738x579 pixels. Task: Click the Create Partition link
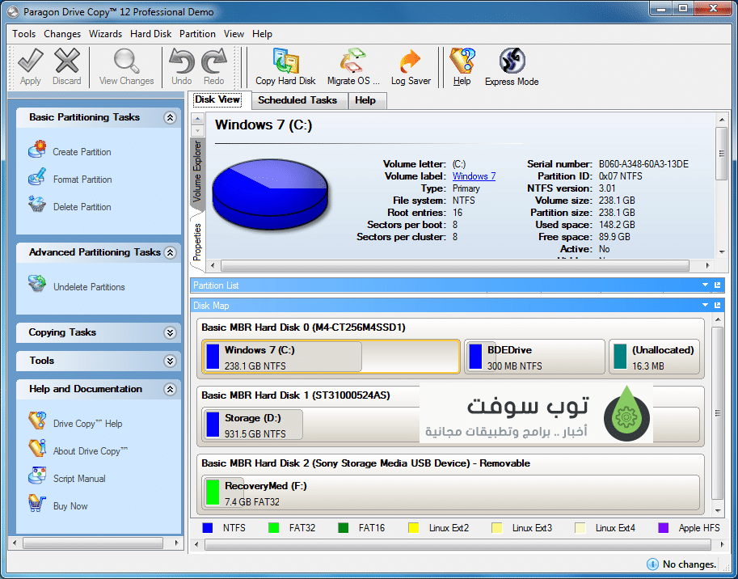[x=82, y=152]
